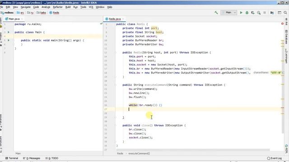Open the Edit menu

[x=8, y=7]
